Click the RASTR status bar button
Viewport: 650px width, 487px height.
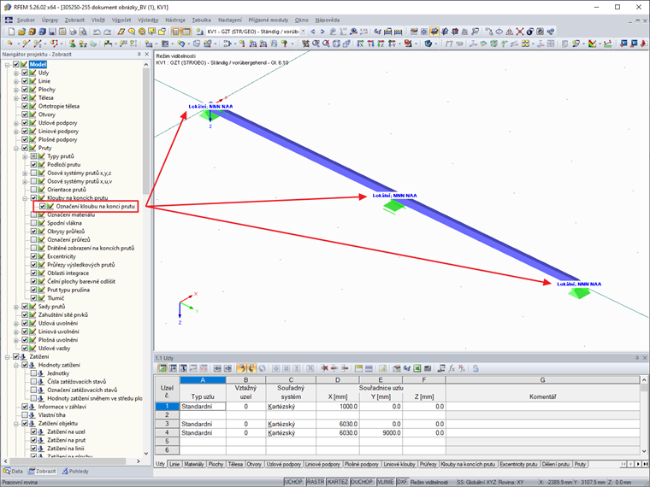316,482
